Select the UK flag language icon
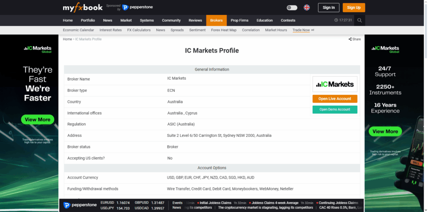This screenshot has width=428, height=212. pos(307,8)
